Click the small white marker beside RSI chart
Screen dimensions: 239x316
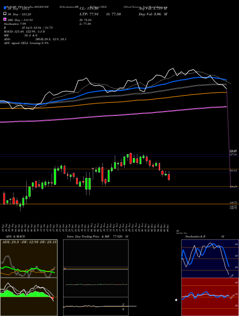pyautogui.click(x=176, y=300)
